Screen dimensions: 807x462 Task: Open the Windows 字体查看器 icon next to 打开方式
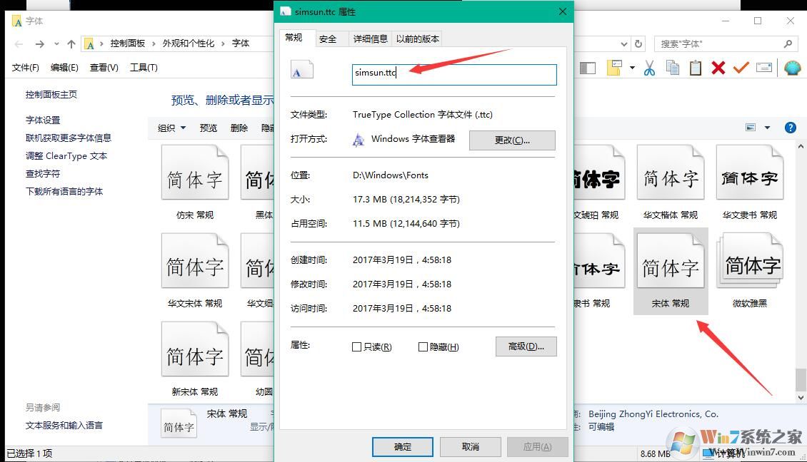tap(358, 140)
